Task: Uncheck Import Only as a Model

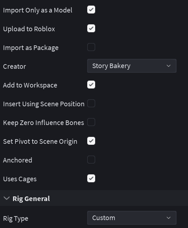Action: tap(91, 10)
